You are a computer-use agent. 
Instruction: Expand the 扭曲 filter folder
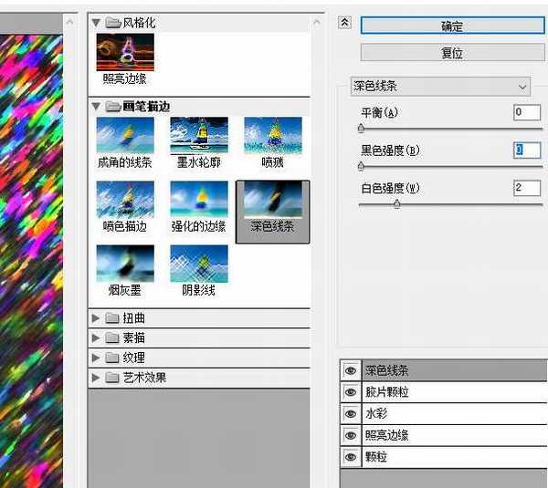coord(97,318)
